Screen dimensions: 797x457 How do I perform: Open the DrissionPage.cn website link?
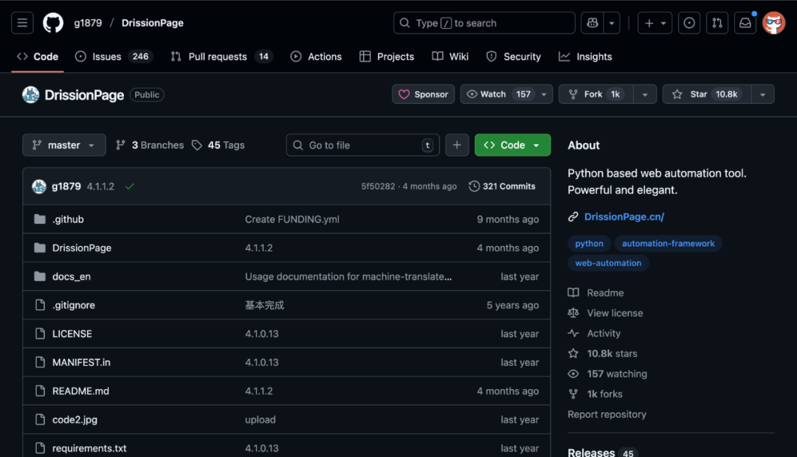click(x=624, y=217)
